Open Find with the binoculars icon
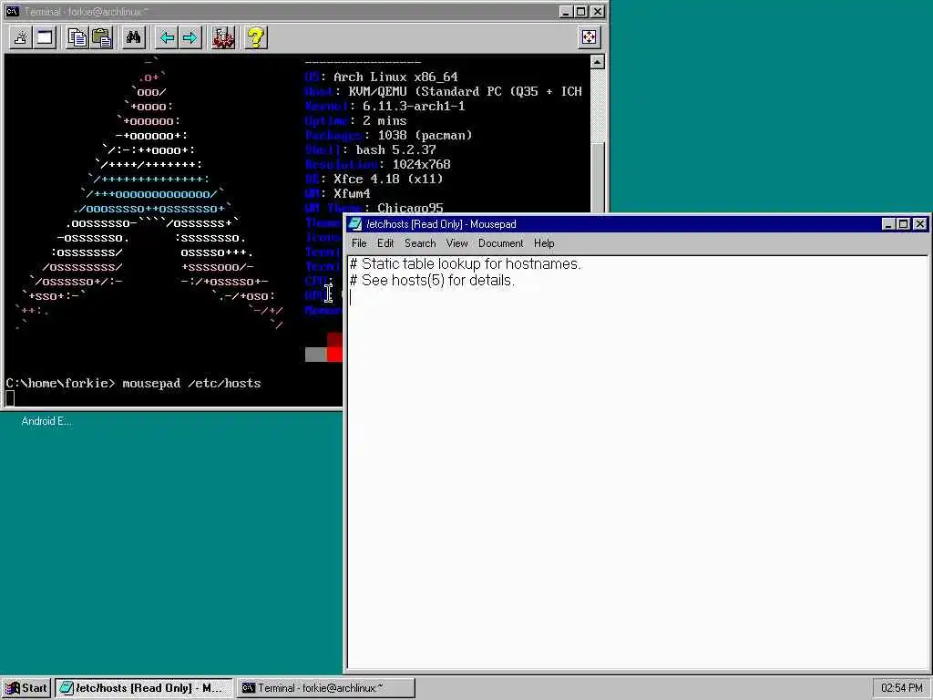The width and height of the screenshot is (933, 700). [133, 37]
